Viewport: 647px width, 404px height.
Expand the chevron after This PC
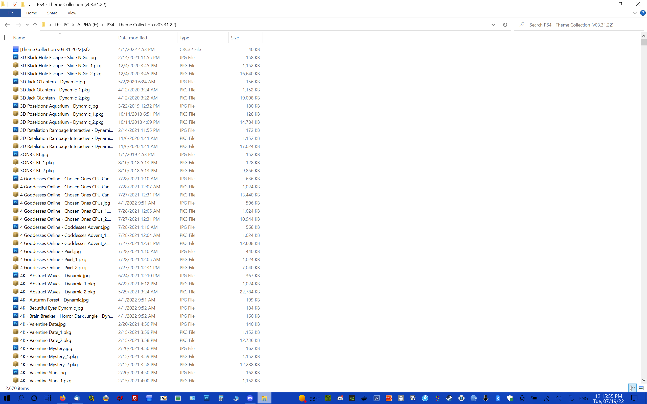click(x=73, y=25)
